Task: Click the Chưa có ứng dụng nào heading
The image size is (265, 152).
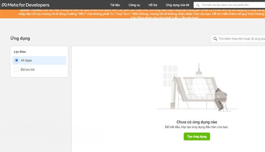Action: tap(197, 122)
